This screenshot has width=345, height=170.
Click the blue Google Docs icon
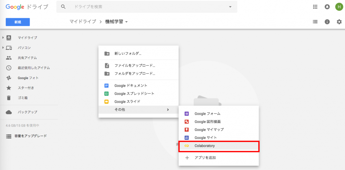pos(107,86)
